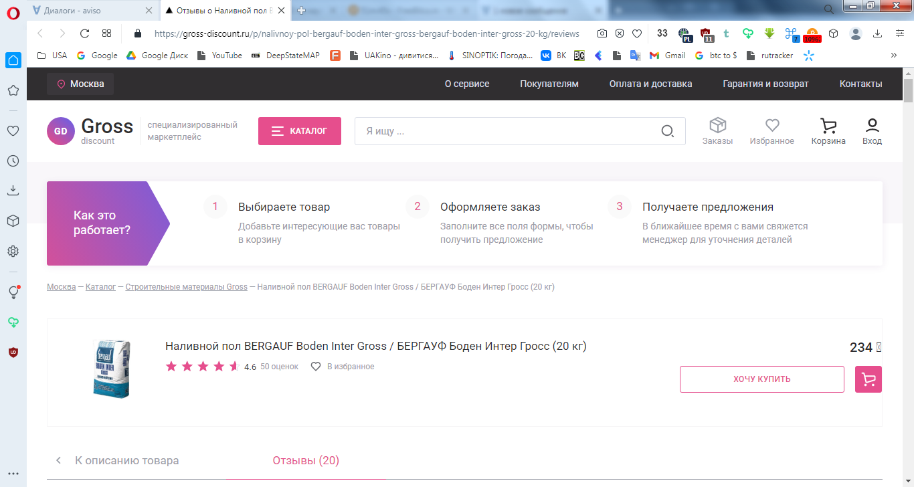Open VPN globe PL extension
914x487 pixels.
(684, 34)
